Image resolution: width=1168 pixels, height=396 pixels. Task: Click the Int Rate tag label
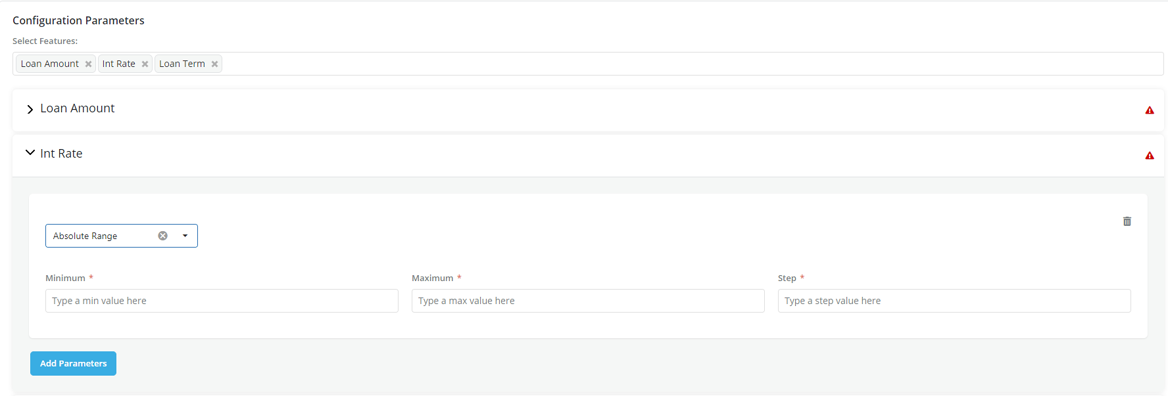(119, 64)
